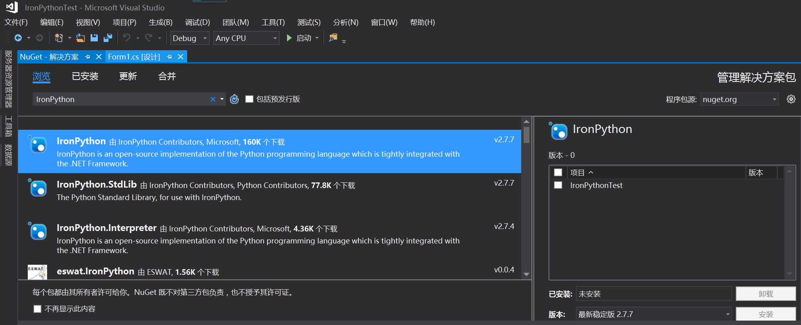Open the 帮助(H) menu
801x325 pixels.
click(x=423, y=22)
